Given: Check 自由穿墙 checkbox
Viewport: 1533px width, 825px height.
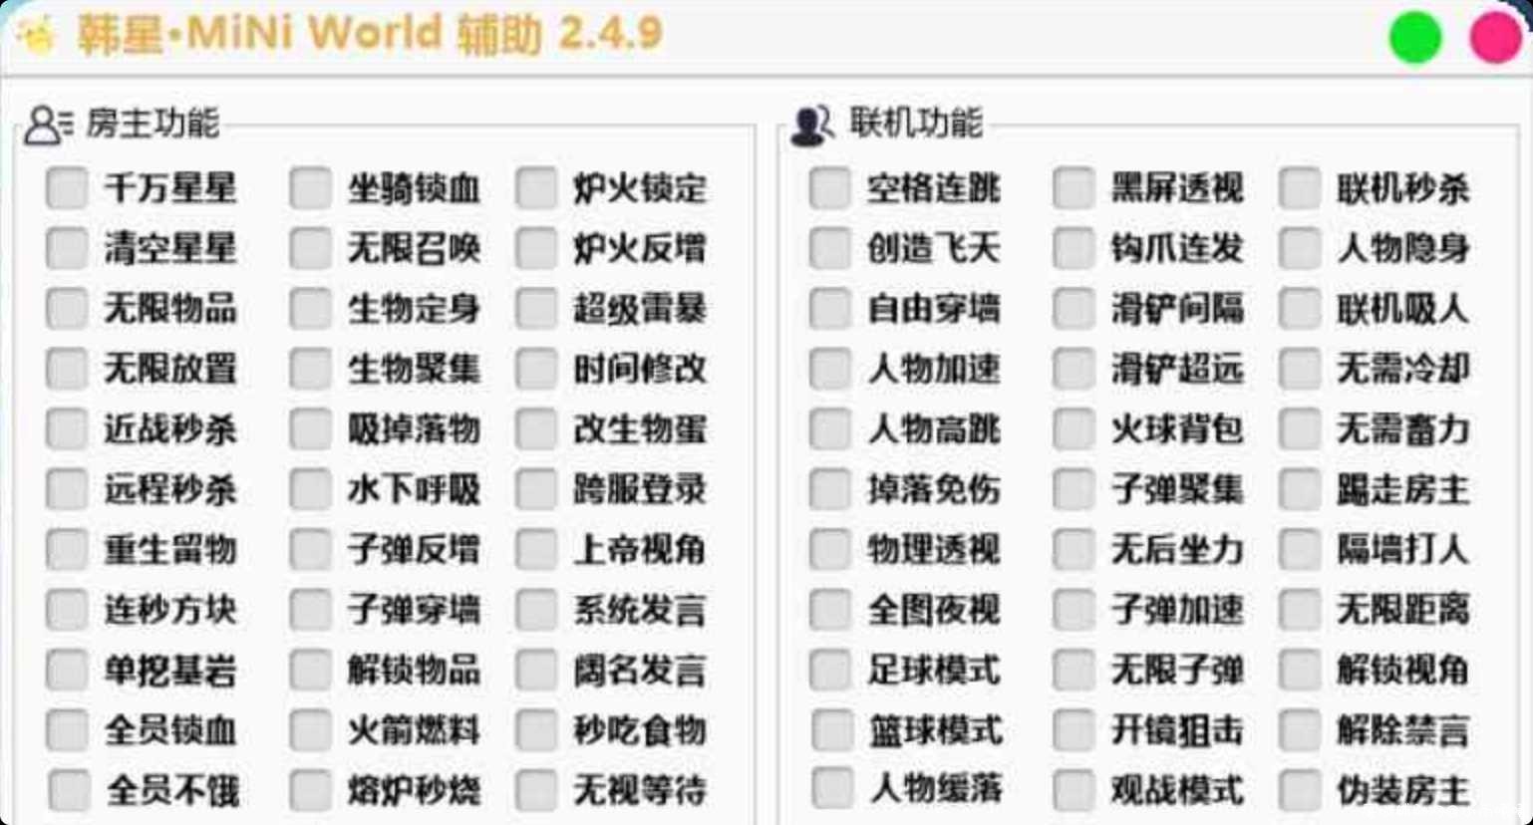Looking at the screenshot, I should [830, 309].
